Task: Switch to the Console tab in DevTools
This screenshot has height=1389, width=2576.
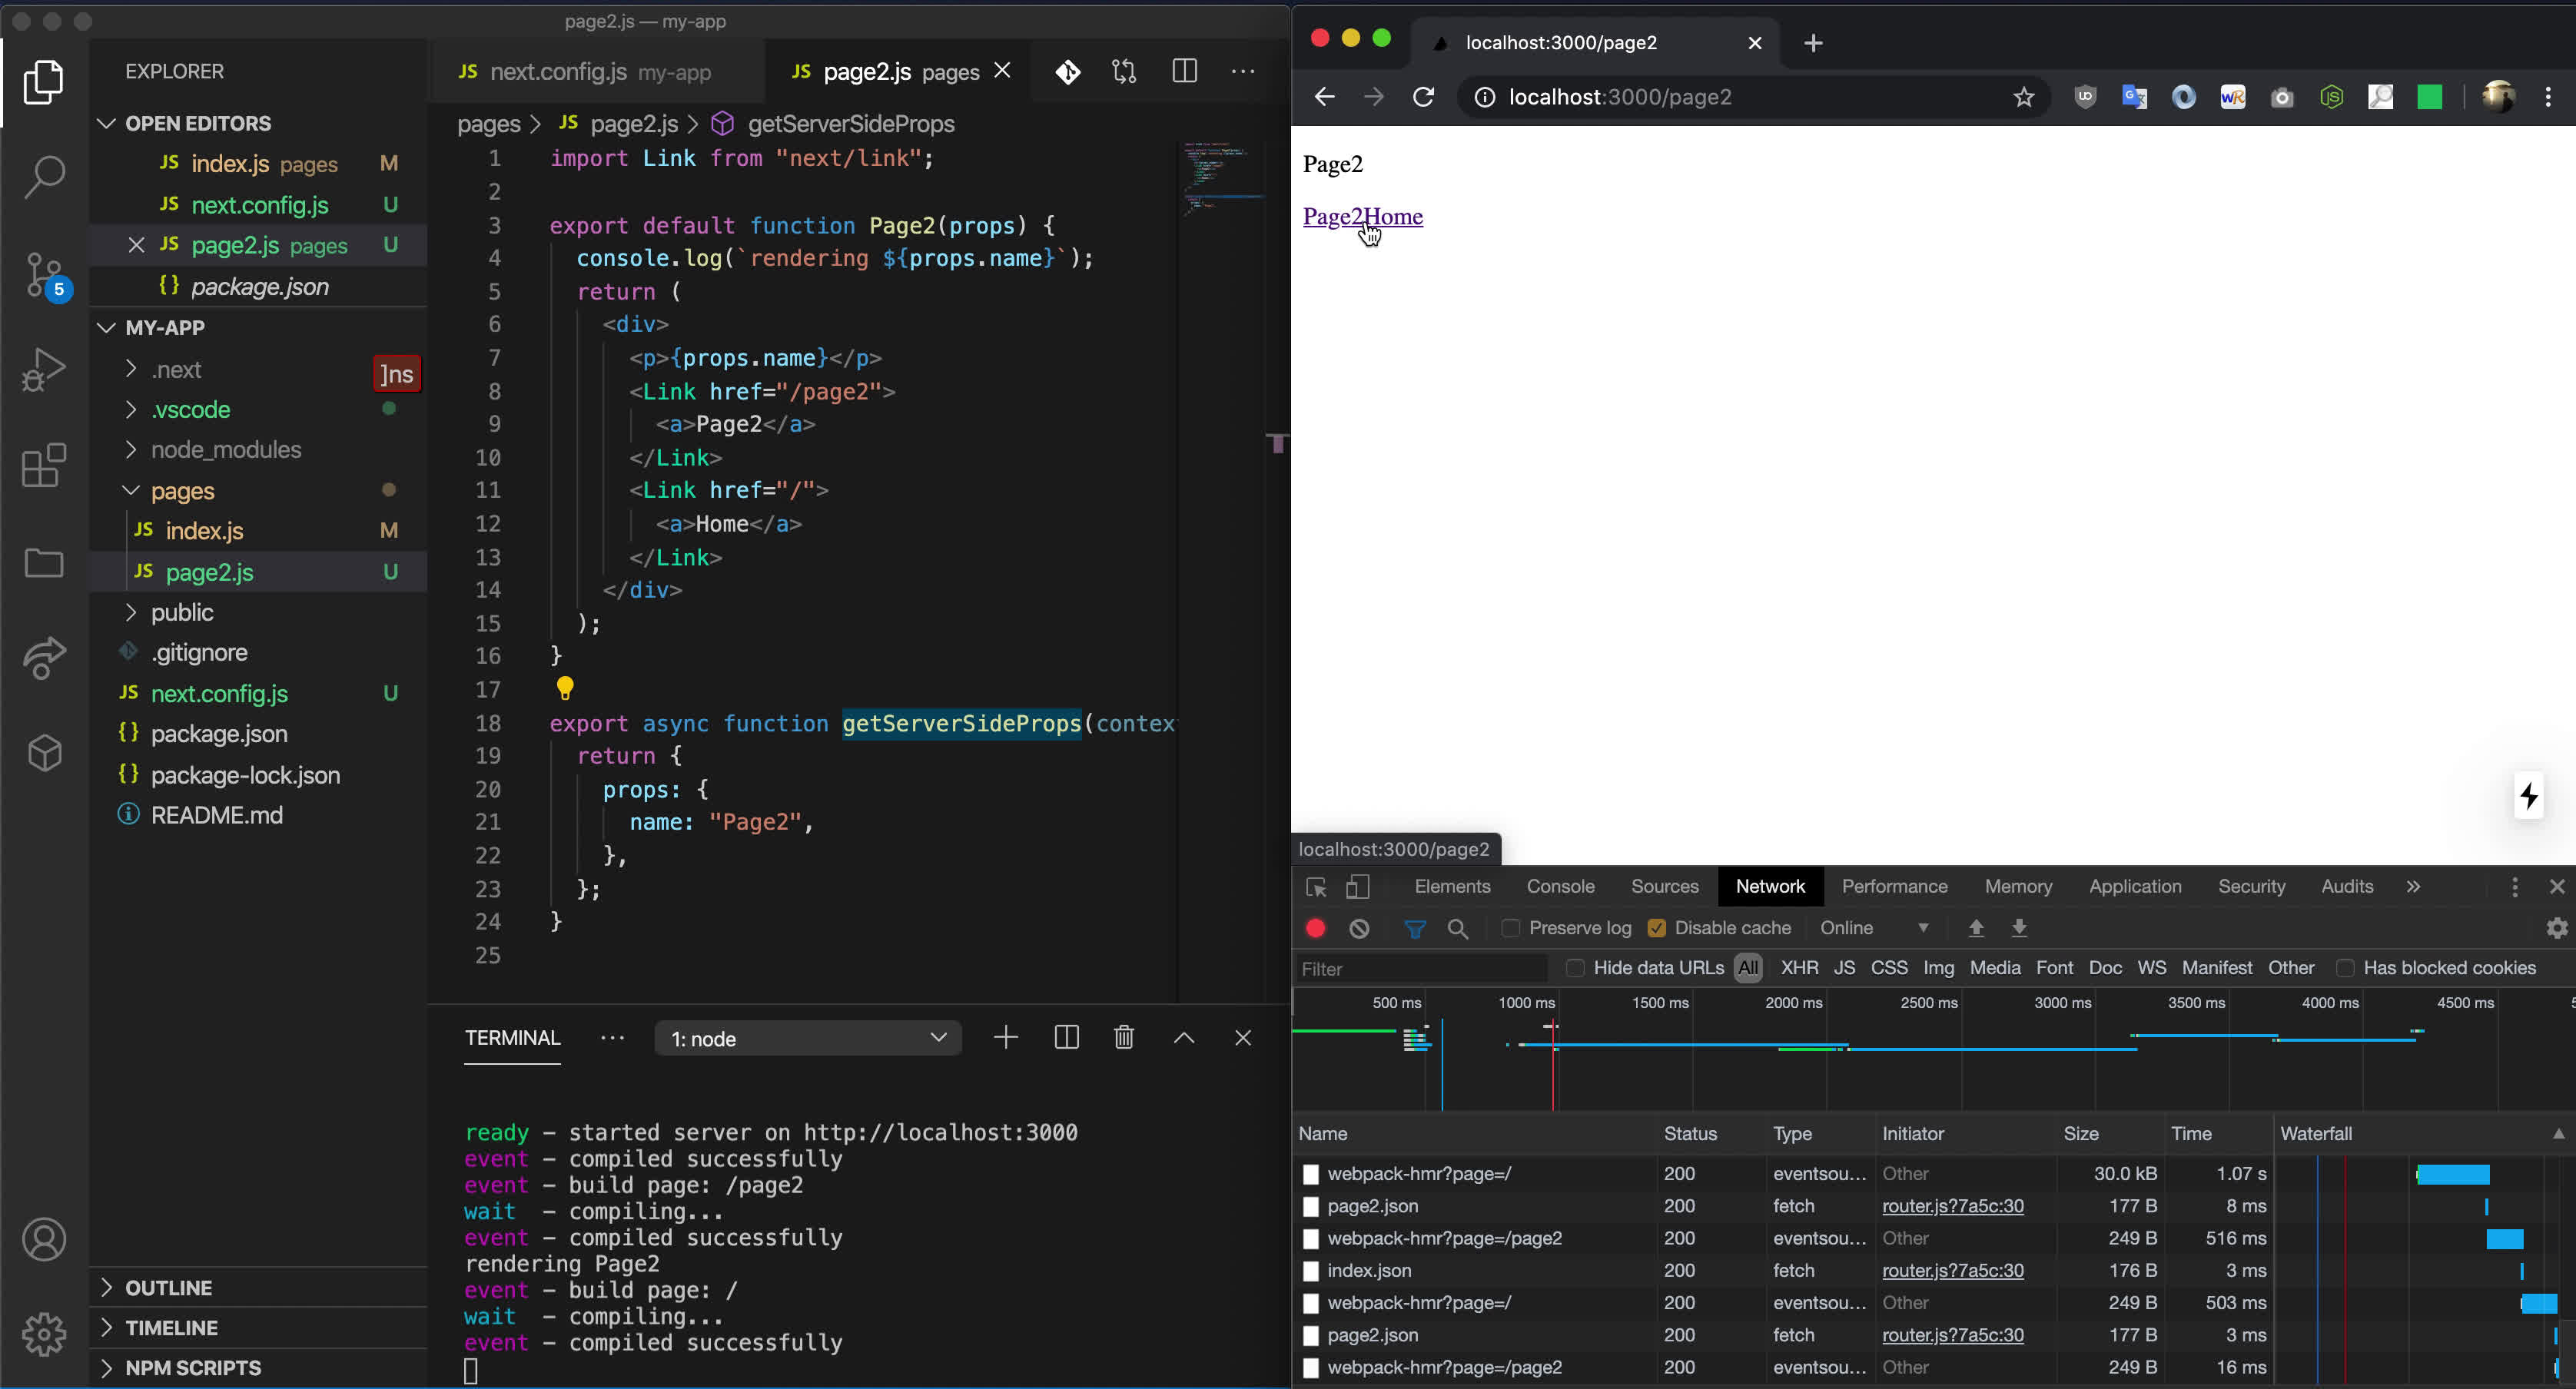Action: tap(1560, 887)
